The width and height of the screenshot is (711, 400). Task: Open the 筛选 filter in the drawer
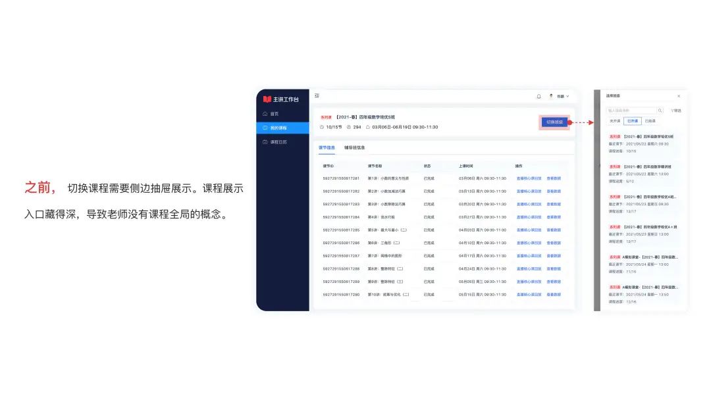[x=676, y=111]
